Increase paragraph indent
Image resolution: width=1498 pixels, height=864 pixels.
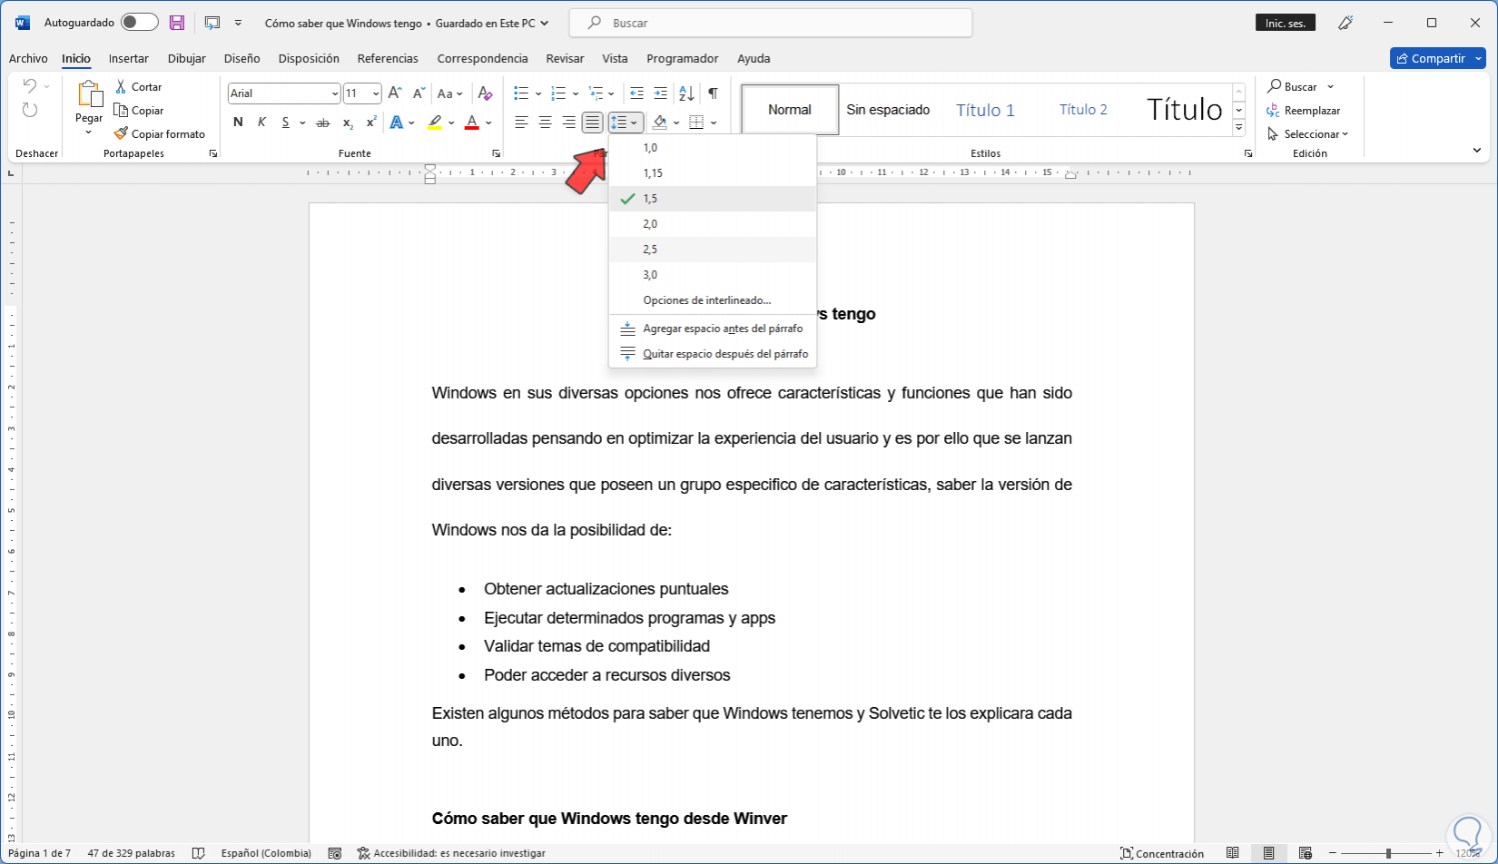click(660, 93)
